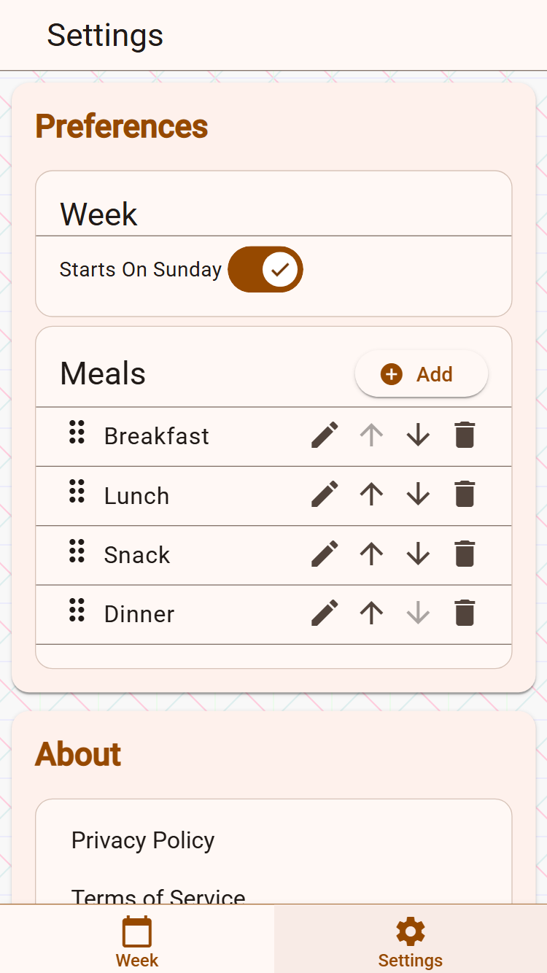Edit the Lunch meal name
The height and width of the screenshot is (973, 547).
pyautogui.click(x=325, y=495)
